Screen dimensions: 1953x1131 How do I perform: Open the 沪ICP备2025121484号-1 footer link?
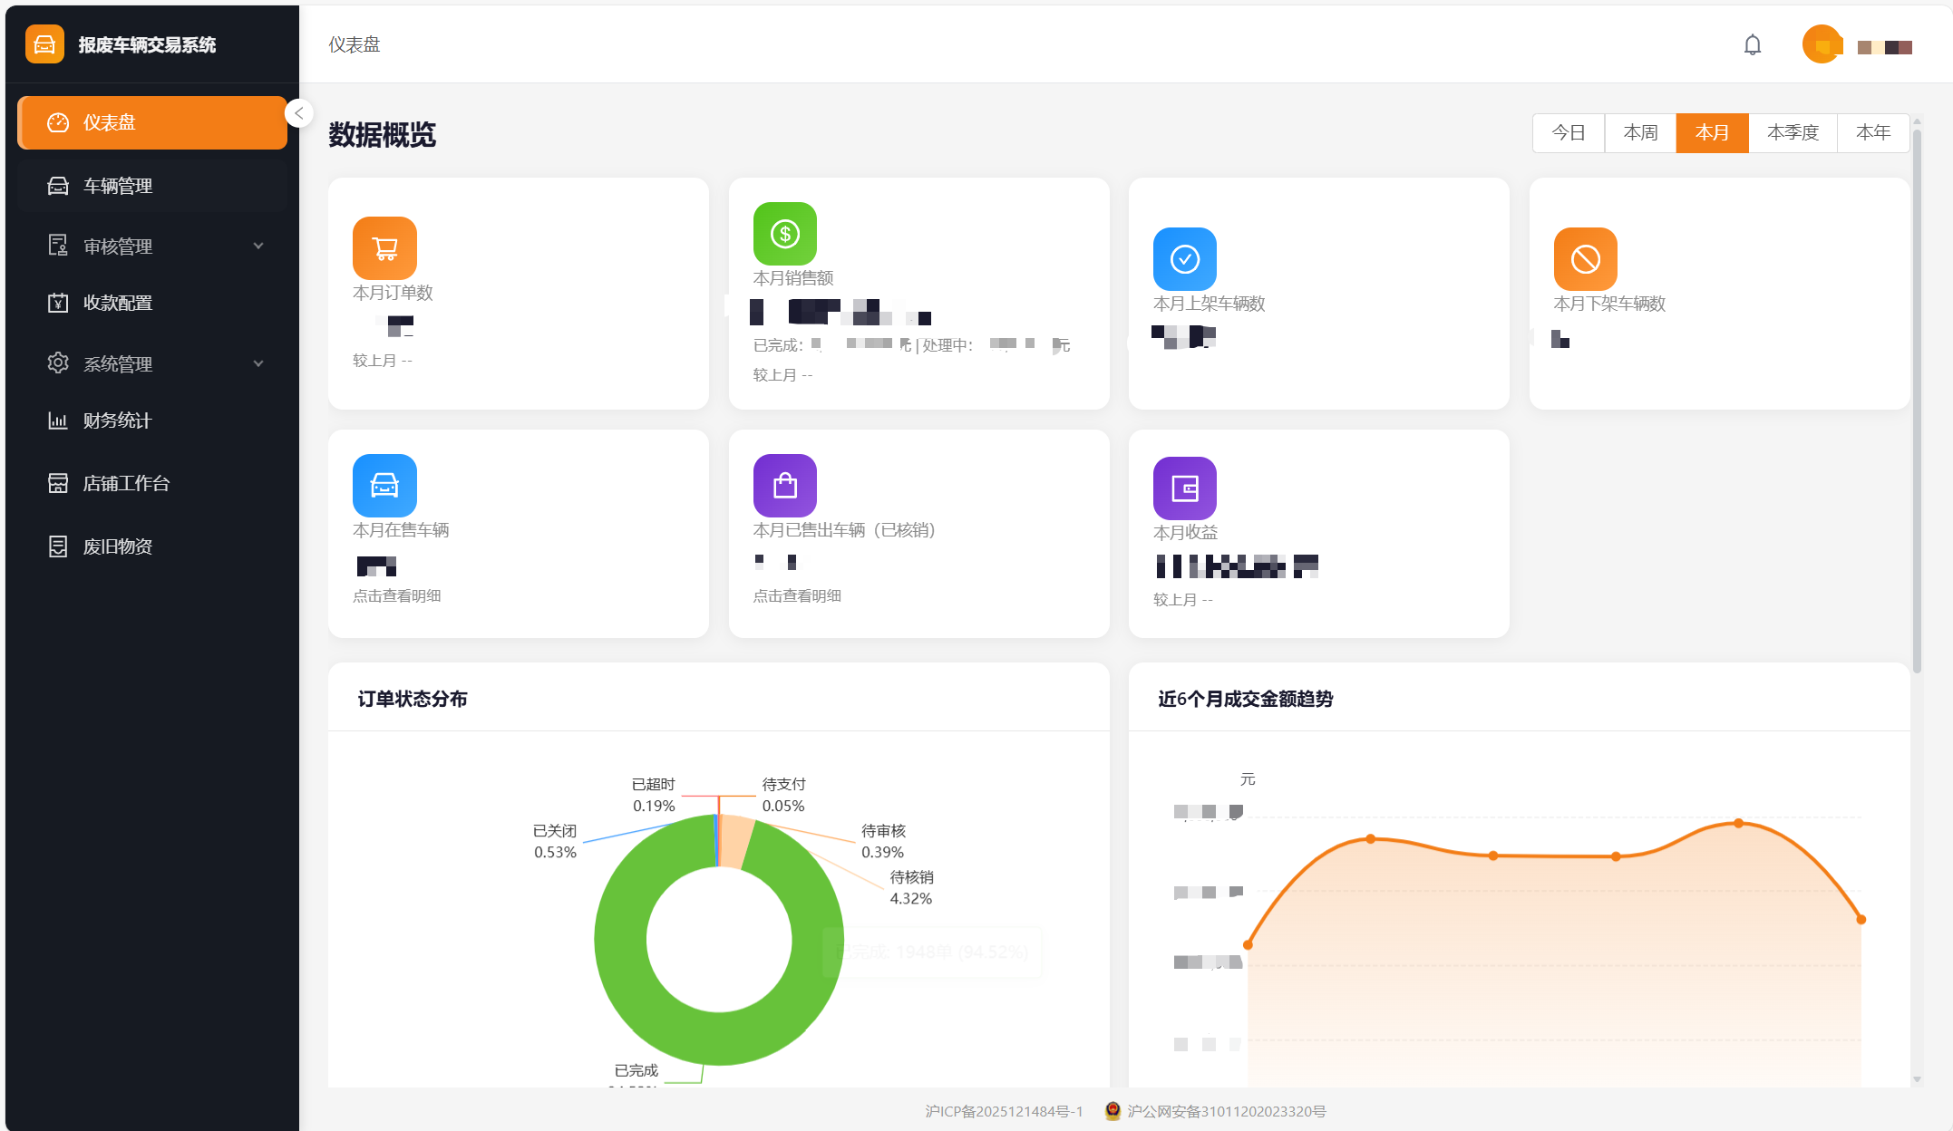[1004, 1111]
